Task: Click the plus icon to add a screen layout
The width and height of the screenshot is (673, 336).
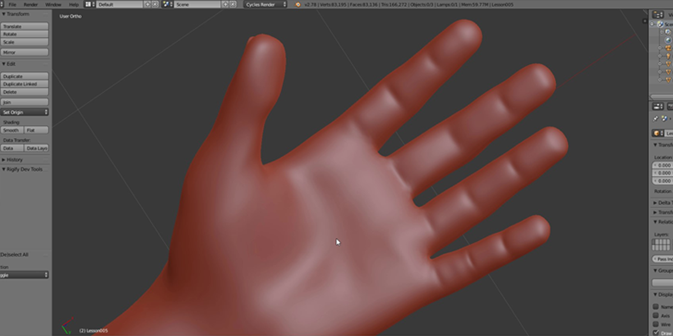Action: (146, 4)
